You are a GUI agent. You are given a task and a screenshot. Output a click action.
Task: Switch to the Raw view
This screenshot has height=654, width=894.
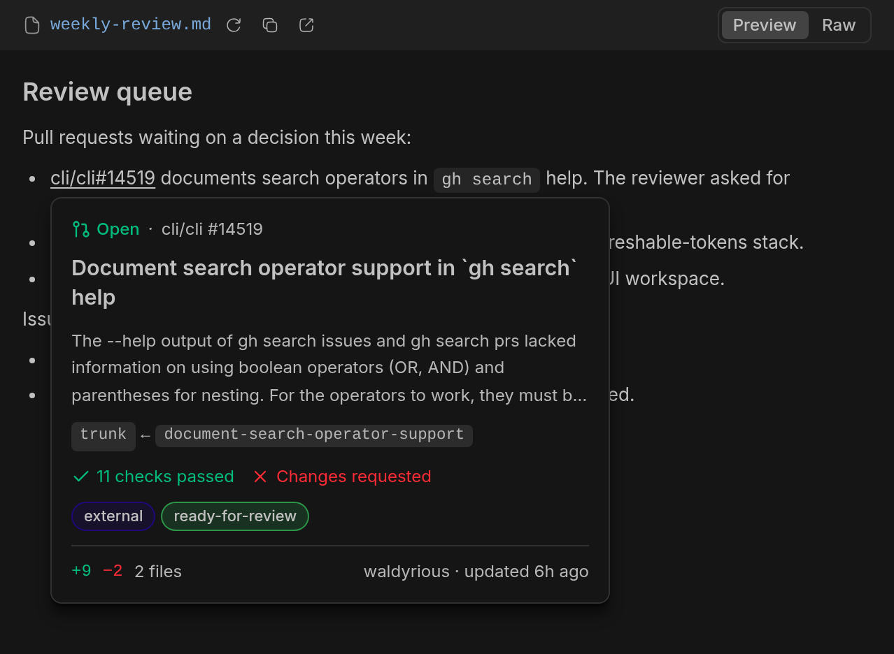click(839, 25)
